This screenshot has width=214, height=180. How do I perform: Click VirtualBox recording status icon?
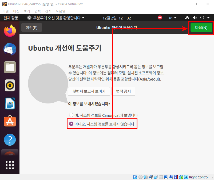(x=171, y=177)
